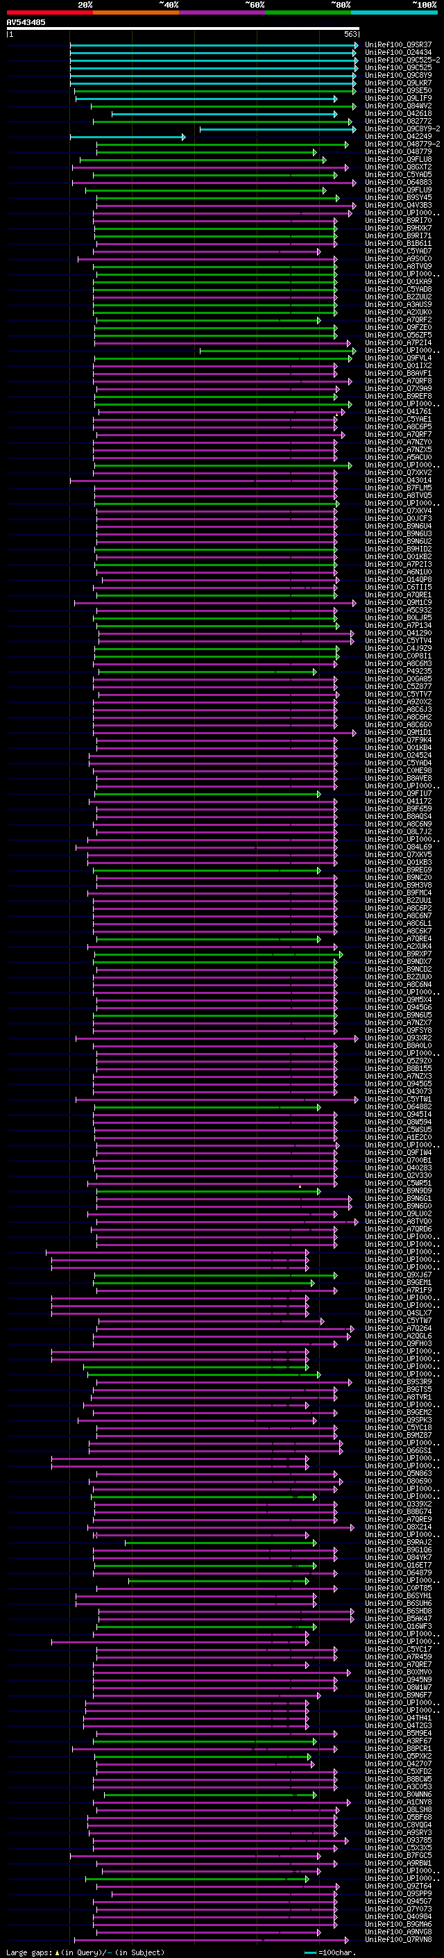Select hit label UniRef100_A7QRE4
Image resolution: width=444 pixels, height=1958 pixels.
[x=398, y=939]
